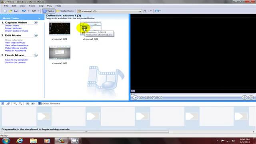Stop the preview monitor playback
Image resolution: width=256 pixels, height=144 pixels.
pyautogui.click(x=141, y=98)
